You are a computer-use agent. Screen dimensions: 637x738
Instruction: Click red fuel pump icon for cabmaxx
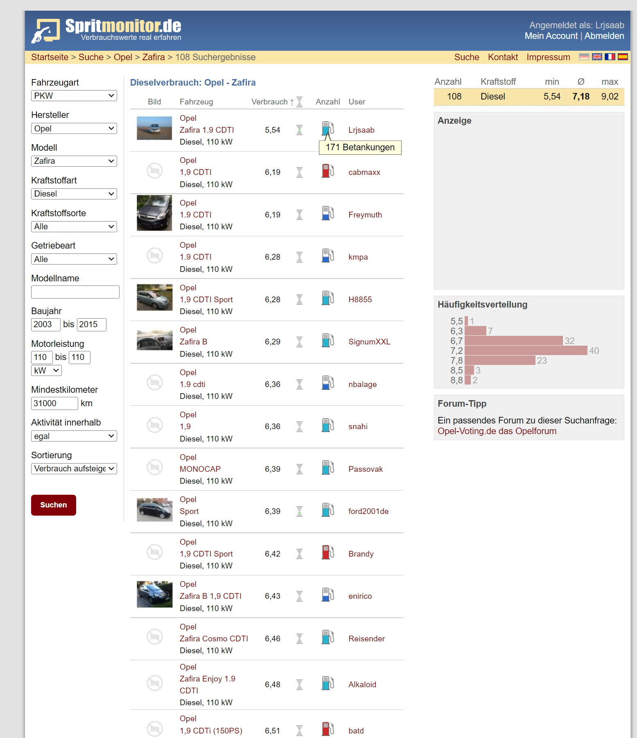(x=328, y=171)
